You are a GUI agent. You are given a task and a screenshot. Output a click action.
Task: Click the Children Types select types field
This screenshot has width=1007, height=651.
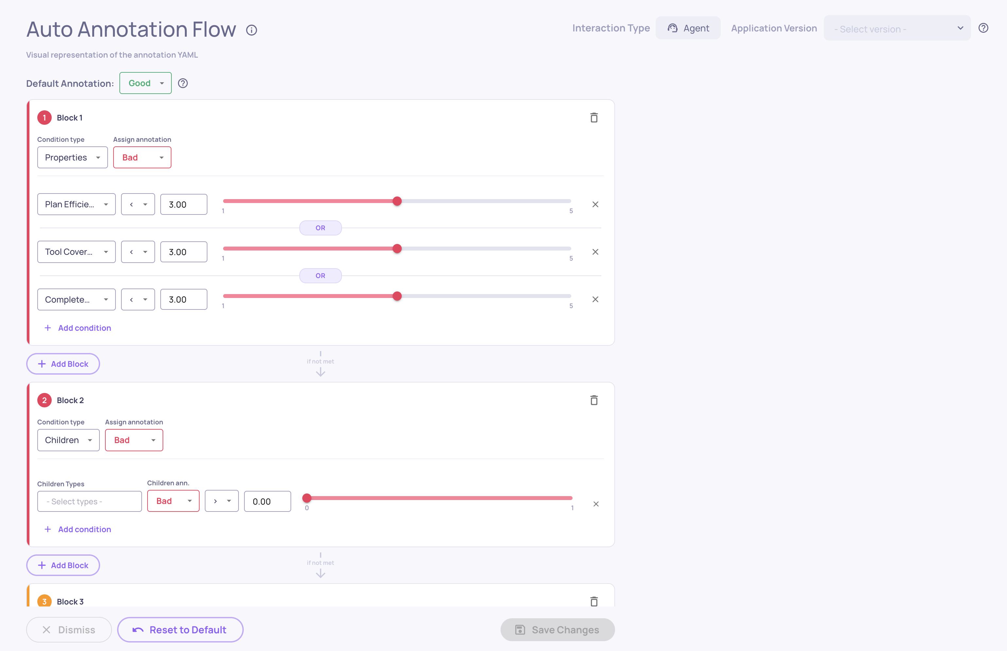pos(90,501)
